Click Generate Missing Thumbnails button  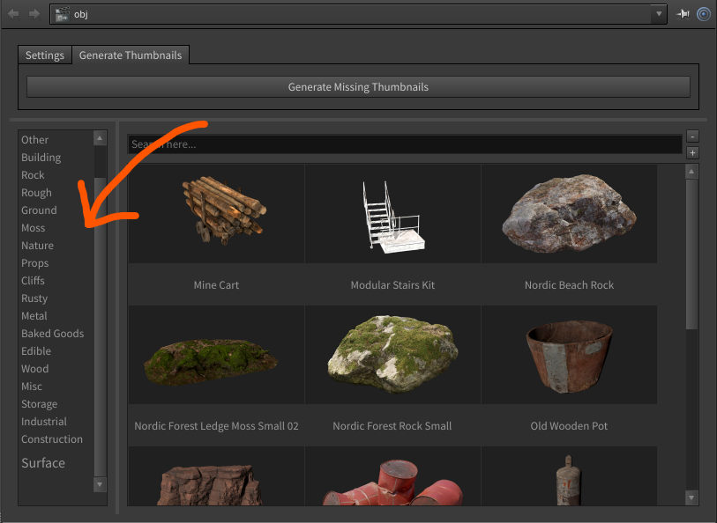coord(358,86)
